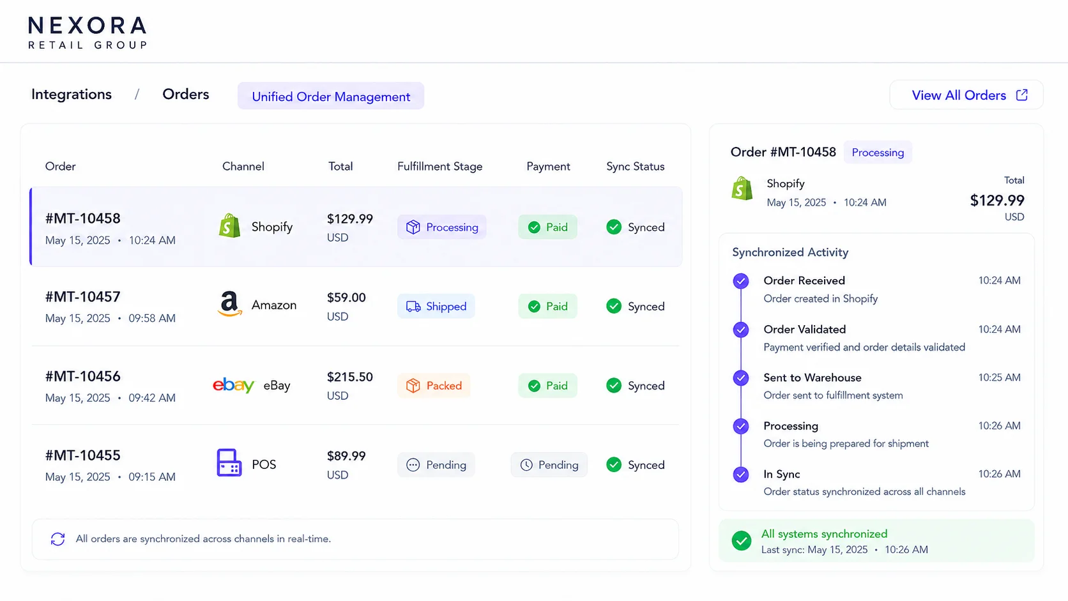Click the refresh sync icon in the footer notice
1068x601 pixels.
57,539
